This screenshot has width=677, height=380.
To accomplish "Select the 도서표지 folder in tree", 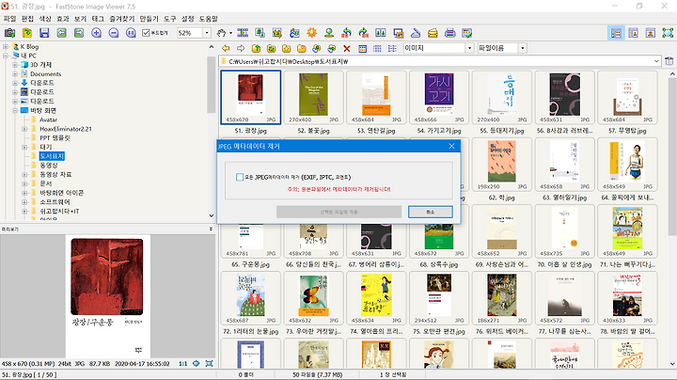I will 52,156.
